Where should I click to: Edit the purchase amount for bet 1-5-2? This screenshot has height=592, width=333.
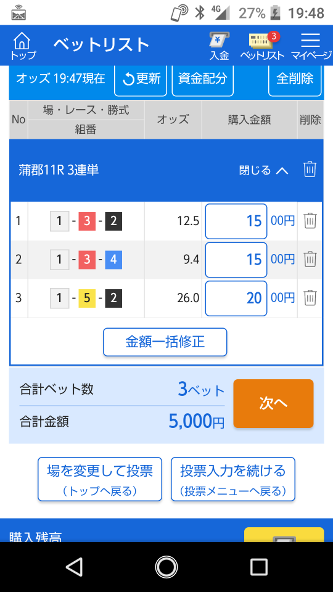236,298
